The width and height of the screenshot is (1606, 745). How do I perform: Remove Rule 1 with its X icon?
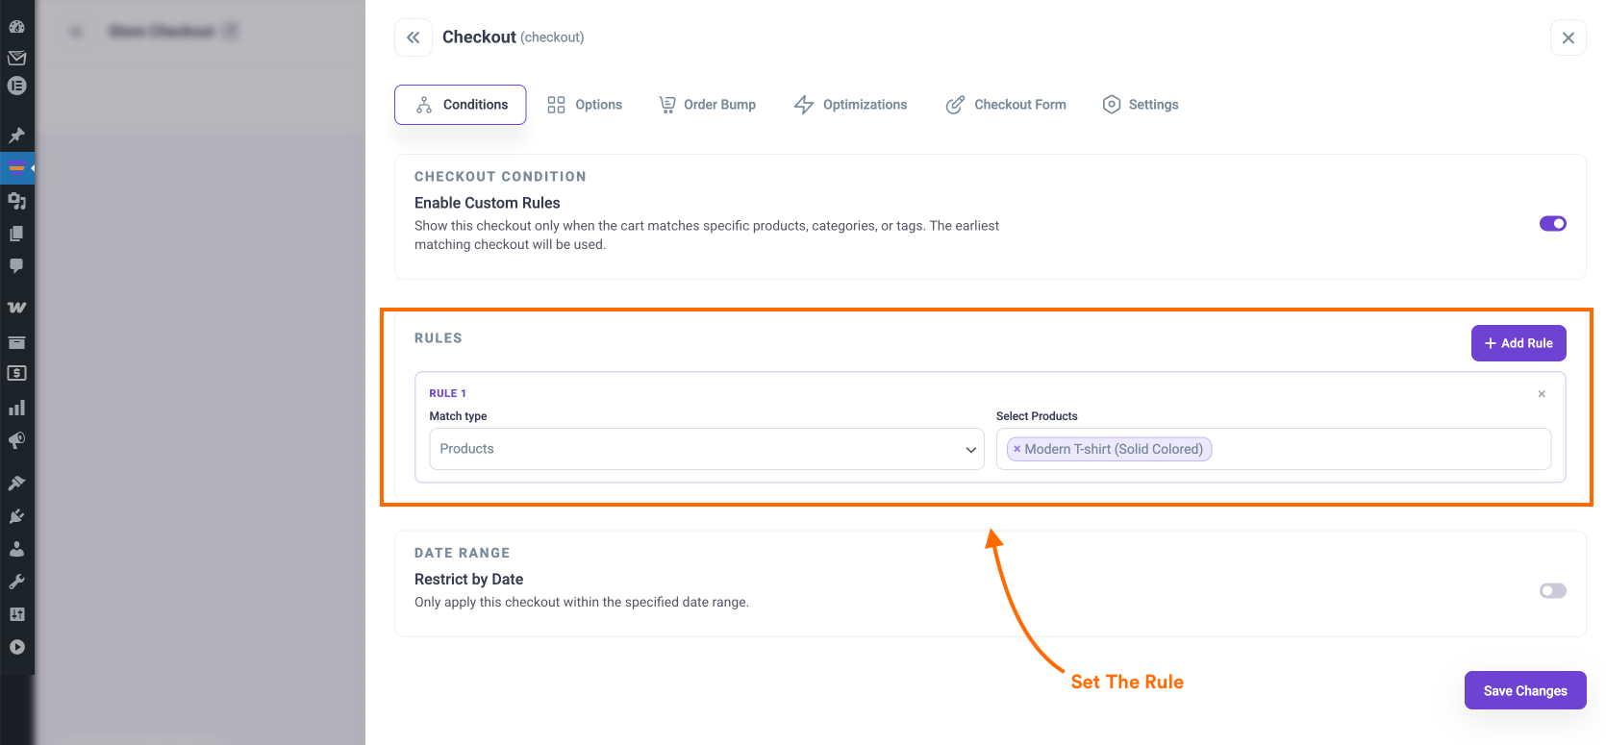click(1542, 394)
